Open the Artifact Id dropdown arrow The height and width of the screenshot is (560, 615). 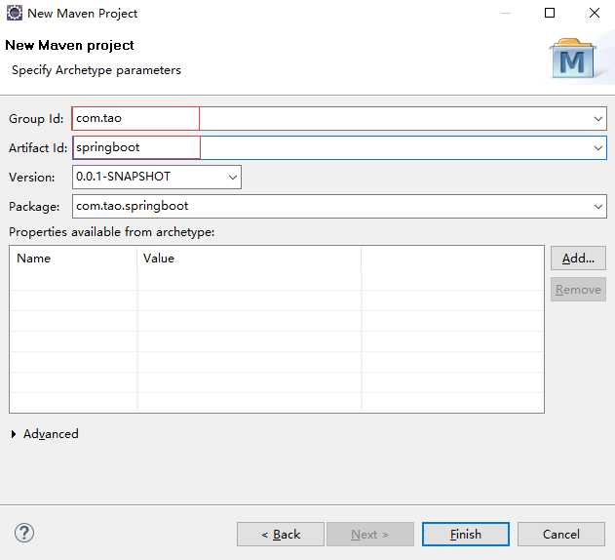coord(597,148)
